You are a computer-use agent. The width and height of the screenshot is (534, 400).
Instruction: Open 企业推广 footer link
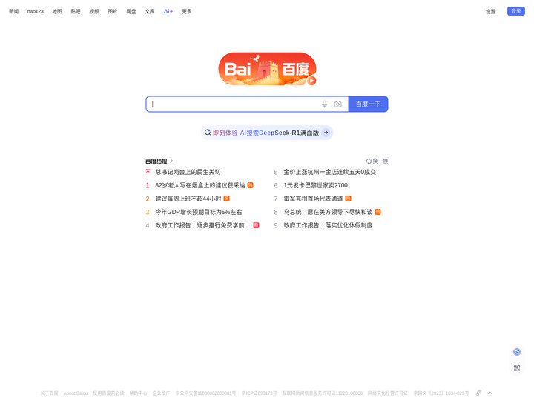(x=161, y=393)
